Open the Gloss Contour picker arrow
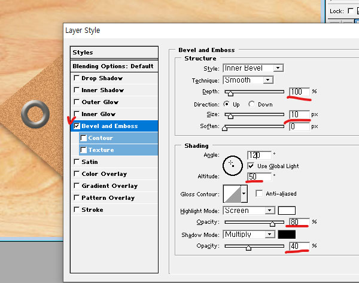This screenshot has height=283, width=359. click(x=244, y=194)
